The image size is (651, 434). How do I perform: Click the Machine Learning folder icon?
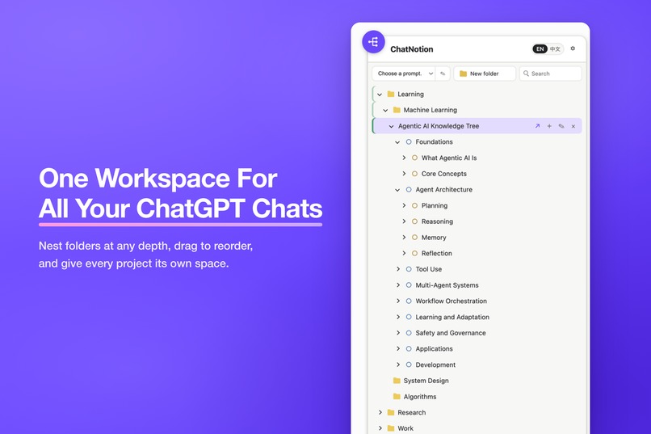pyautogui.click(x=397, y=110)
